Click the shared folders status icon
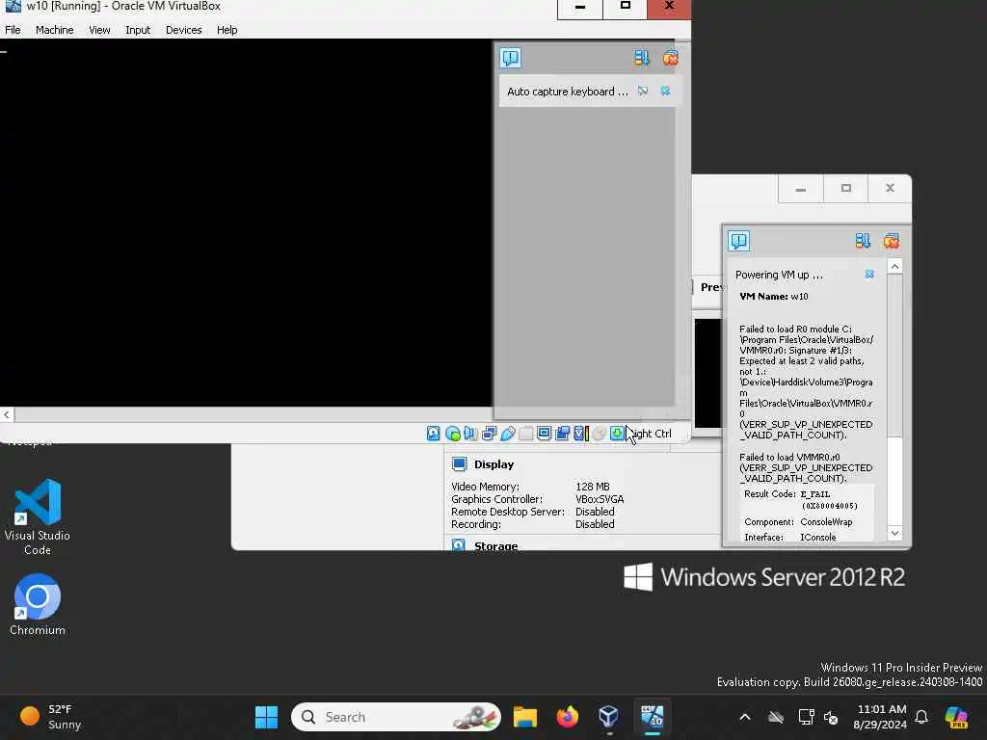Screen dimensions: 987x740 pyautogui.click(x=526, y=433)
